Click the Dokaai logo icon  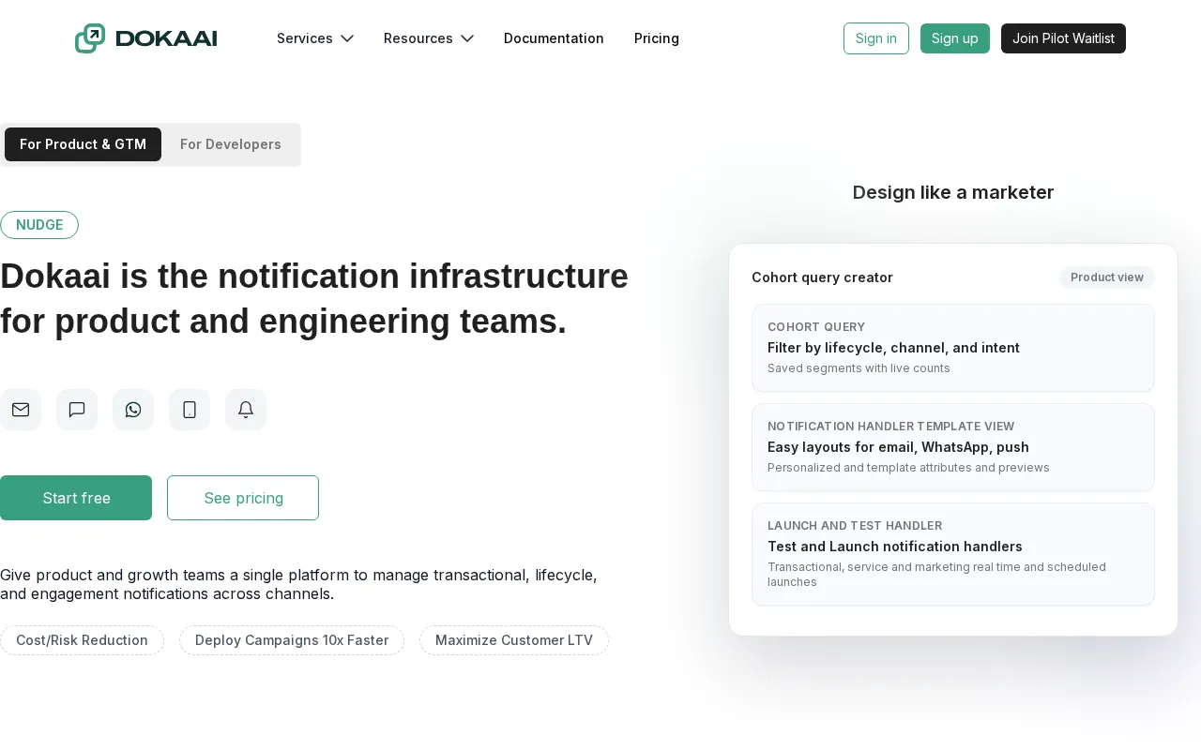click(90, 38)
